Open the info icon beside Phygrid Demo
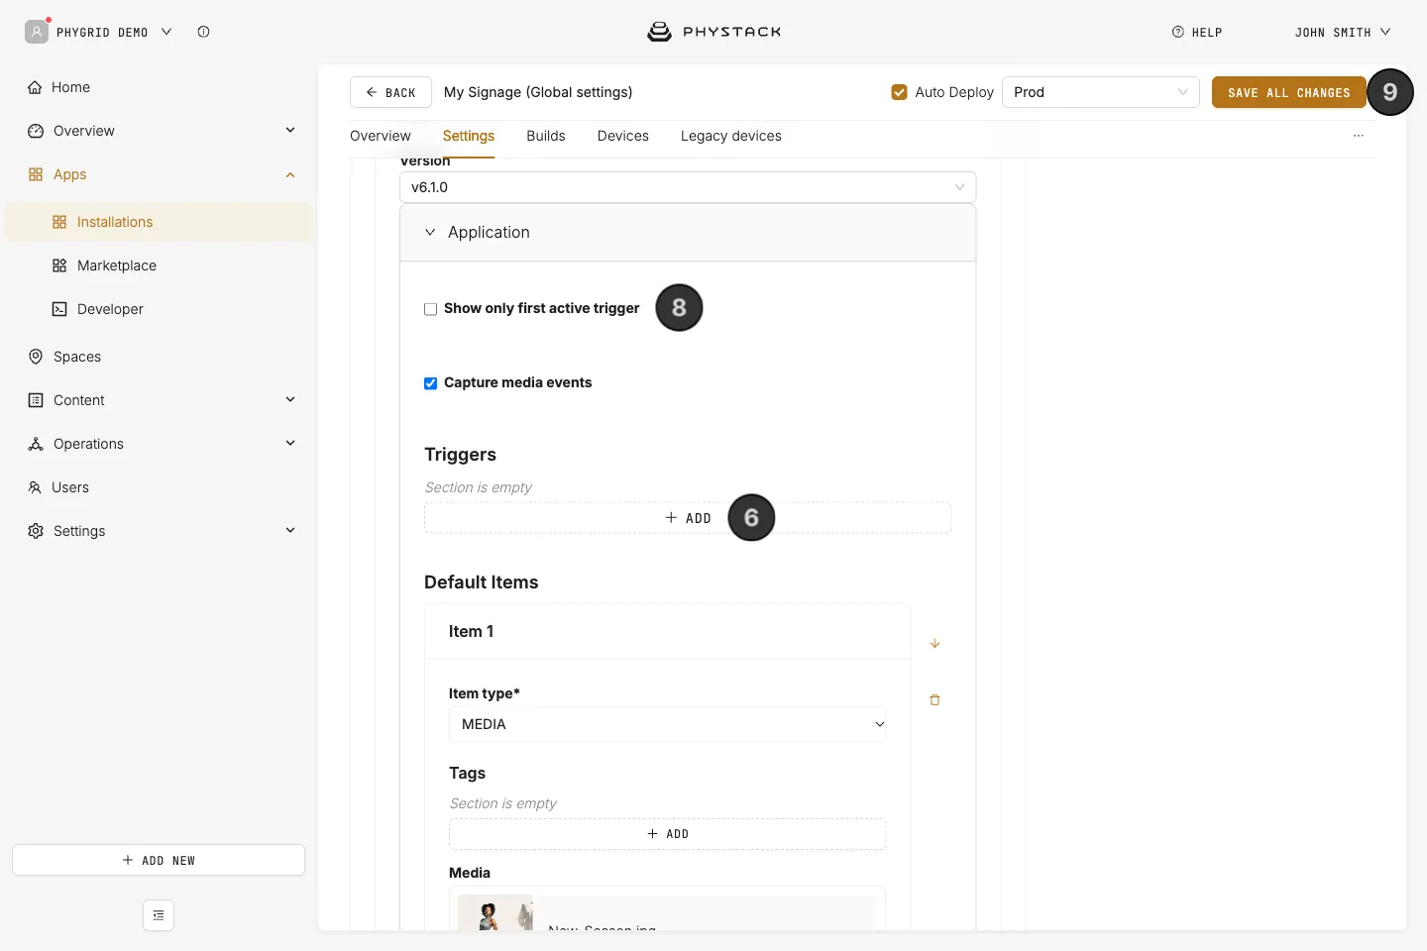Screen dimensions: 1427x951 [x=203, y=32]
